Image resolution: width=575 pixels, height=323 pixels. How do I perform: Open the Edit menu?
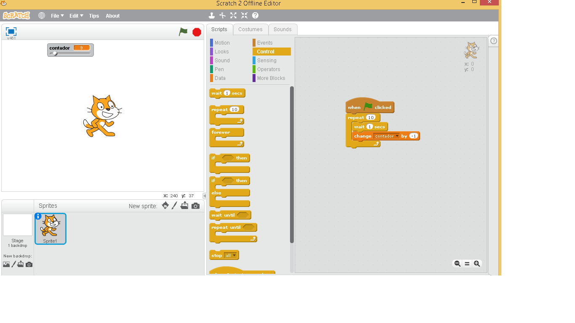[76, 16]
